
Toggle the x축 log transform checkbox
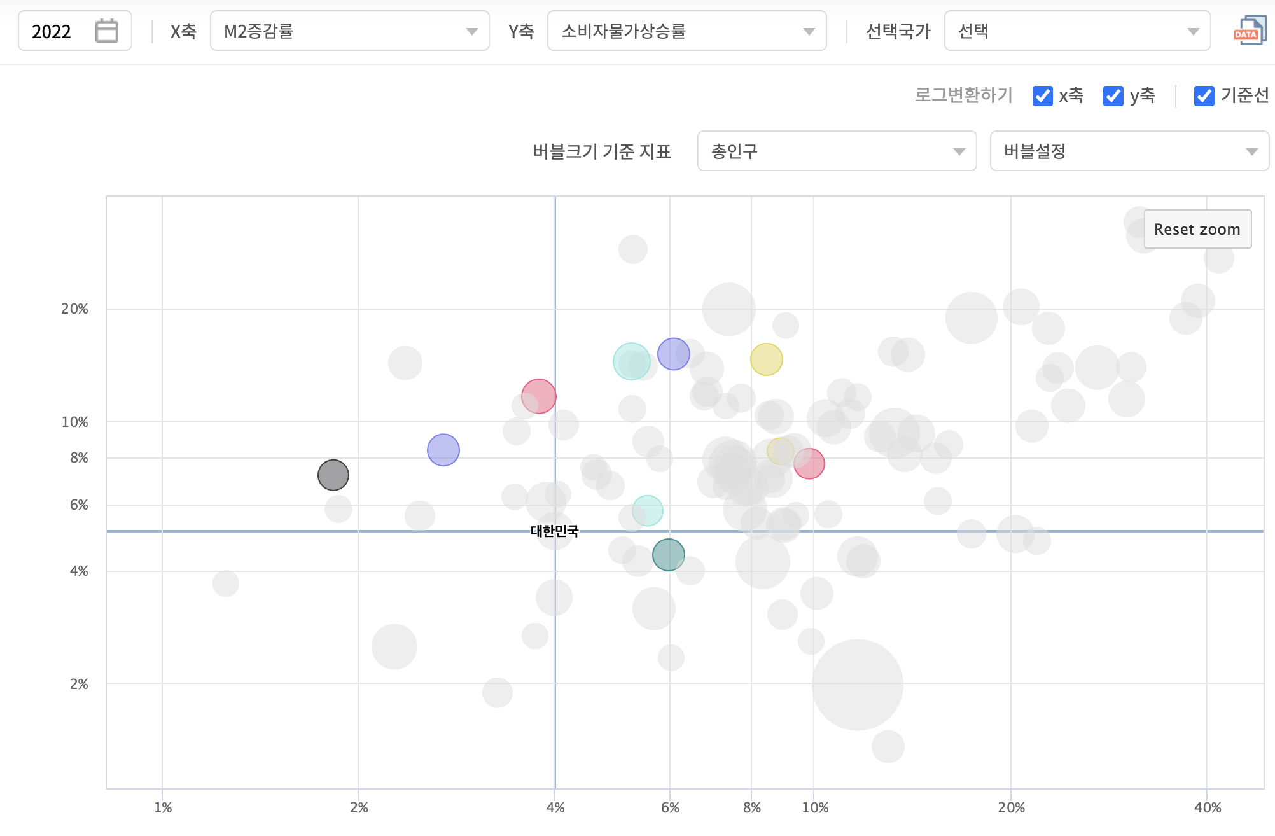click(x=1042, y=96)
